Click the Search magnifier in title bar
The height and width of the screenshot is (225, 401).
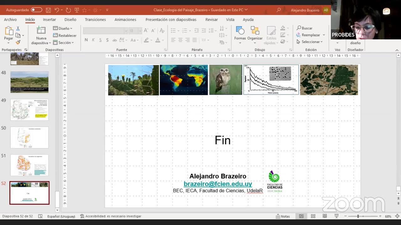coord(279,10)
